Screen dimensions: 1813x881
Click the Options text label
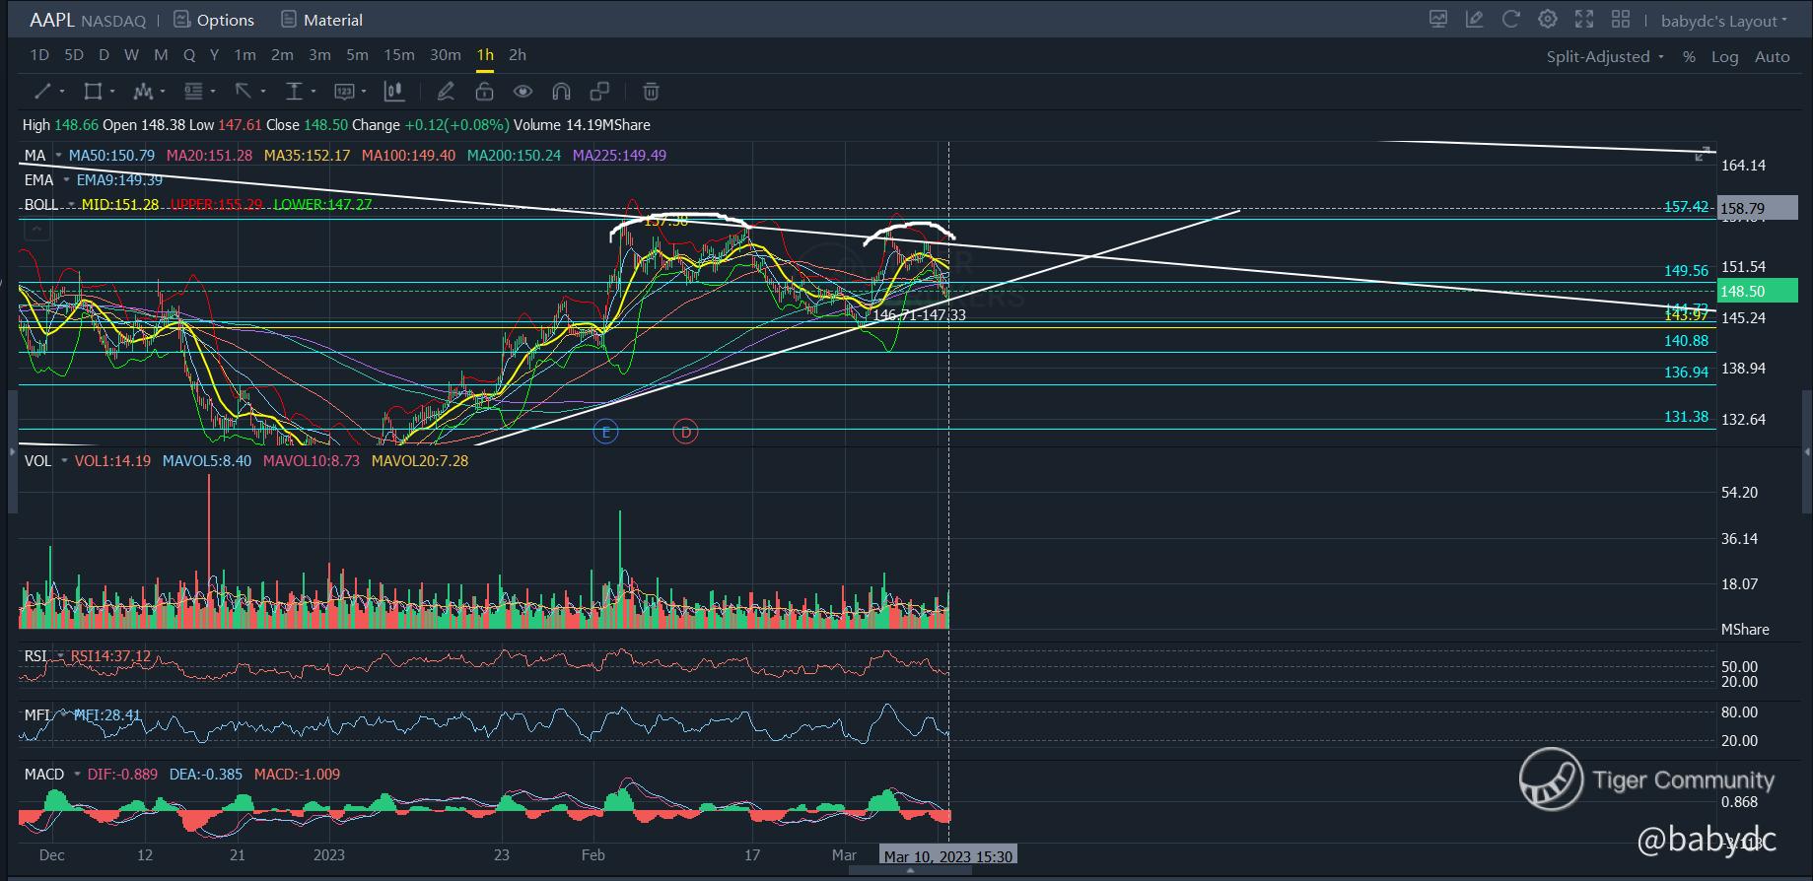coord(226,20)
